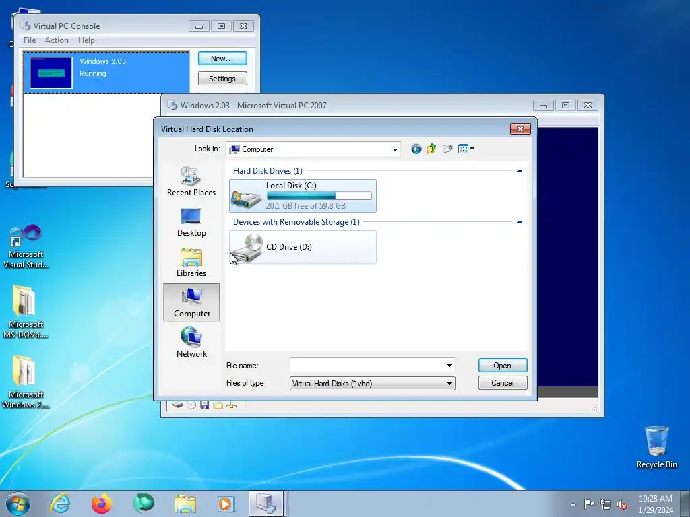Image resolution: width=690 pixels, height=517 pixels.
Task: Open Windows Media Player from taskbar
Action: click(x=226, y=504)
